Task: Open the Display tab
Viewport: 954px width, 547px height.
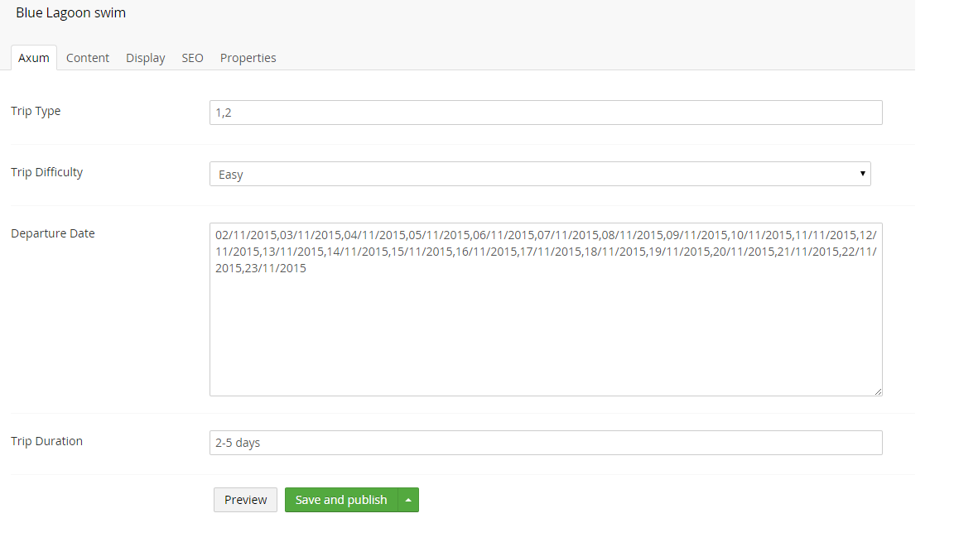Action: coord(146,58)
